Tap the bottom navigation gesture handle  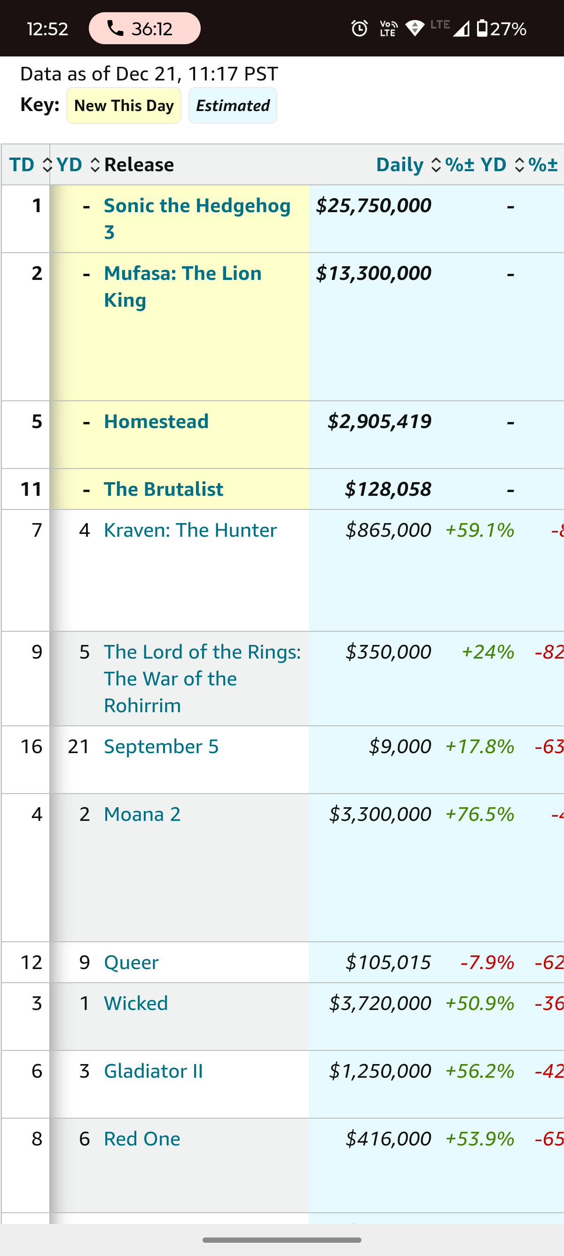tap(282, 1240)
